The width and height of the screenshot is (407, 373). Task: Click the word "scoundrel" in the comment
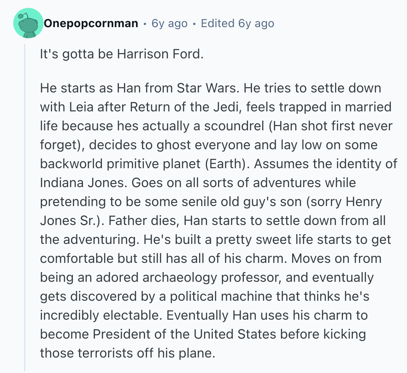[x=234, y=126]
